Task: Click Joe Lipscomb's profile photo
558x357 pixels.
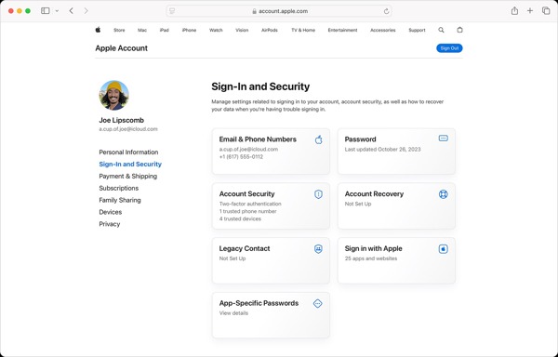Action: pyautogui.click(x=113, y=96)
